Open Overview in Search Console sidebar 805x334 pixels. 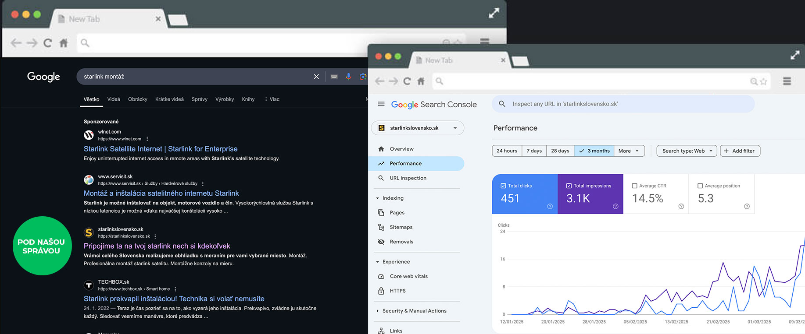point(416,149)
